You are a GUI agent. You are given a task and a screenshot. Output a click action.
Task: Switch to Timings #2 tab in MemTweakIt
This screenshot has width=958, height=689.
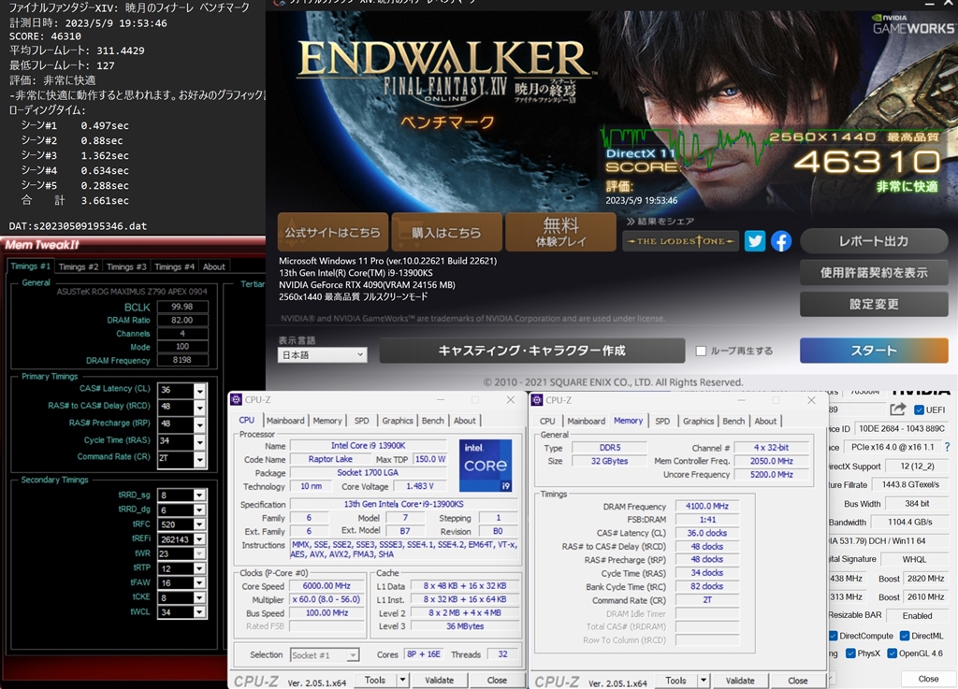(79, 266)
